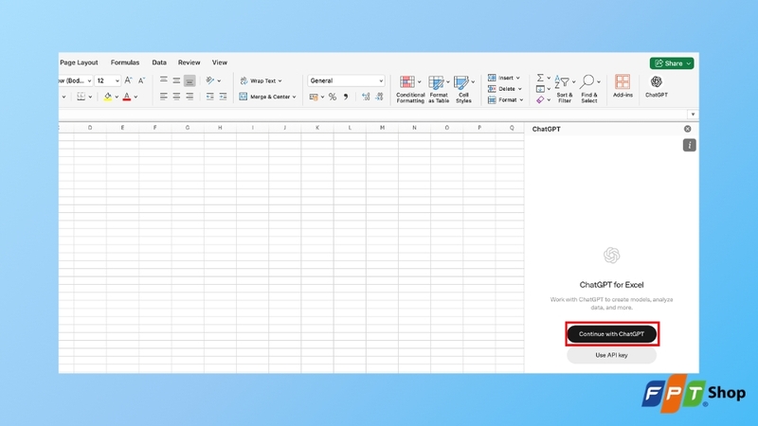
Task: Decrease decimal places
Action: (380, 98)
